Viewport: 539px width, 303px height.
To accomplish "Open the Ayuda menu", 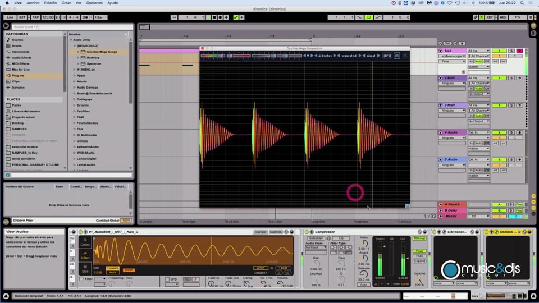I will point(112,3).
